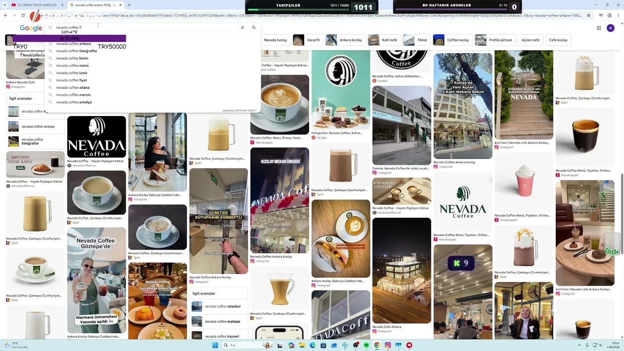The width and height of the screenshot is (624, 351).
Task: Switch to the CRINGE TIKTOK VIDEOLARI tab
Action: tap(37, 5)
